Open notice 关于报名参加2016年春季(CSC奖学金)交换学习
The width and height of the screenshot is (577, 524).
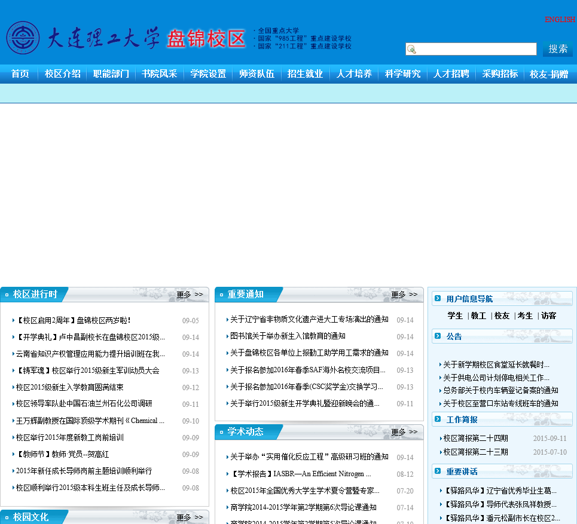point(307,387)
